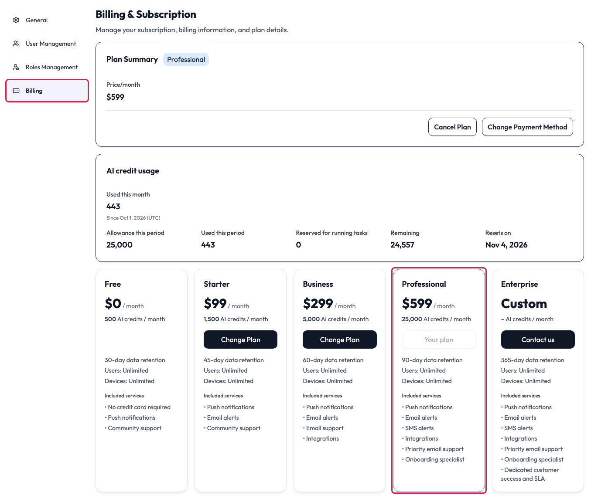Click the Professional badge in Plan Summary
591x499 pixels.
click(x=186, y=59)
